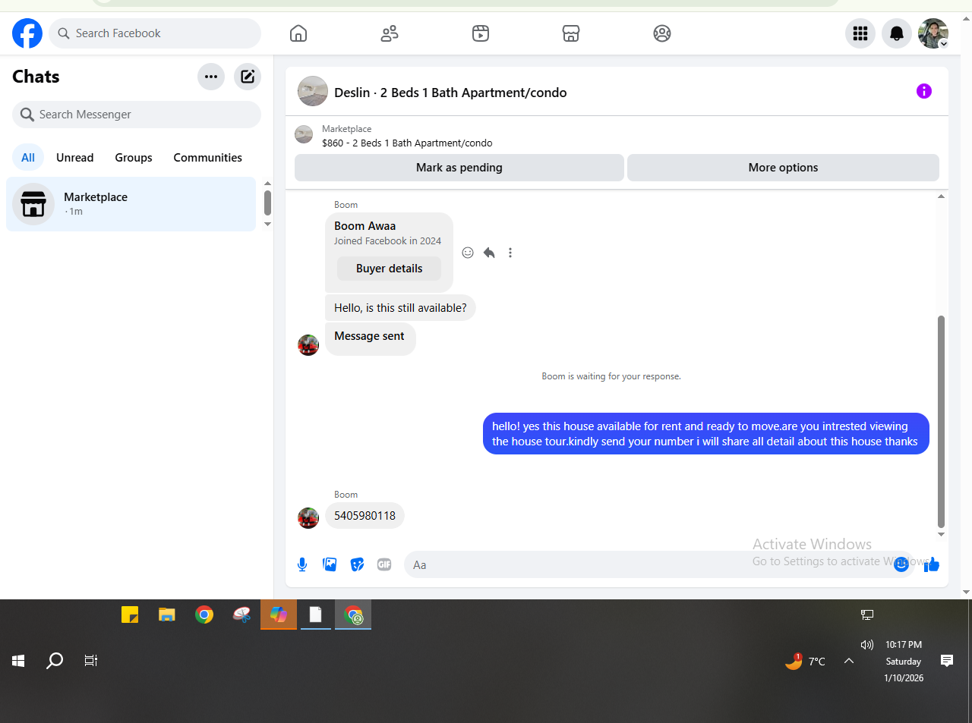Open Sticky Notes taskbar icon

[x=130, y=615]
